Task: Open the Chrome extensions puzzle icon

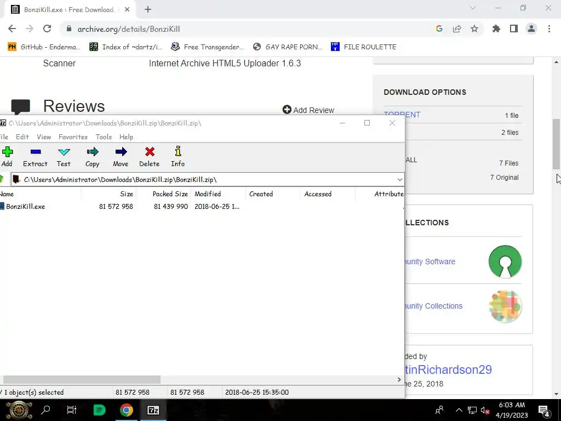Action: pyautogui.click(x=496, y=29)
